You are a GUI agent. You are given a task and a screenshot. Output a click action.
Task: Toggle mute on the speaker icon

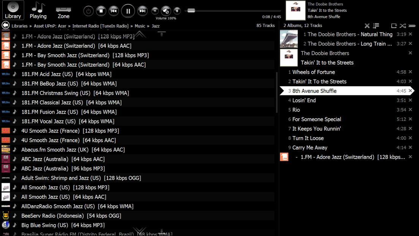(x=166, y=11)
